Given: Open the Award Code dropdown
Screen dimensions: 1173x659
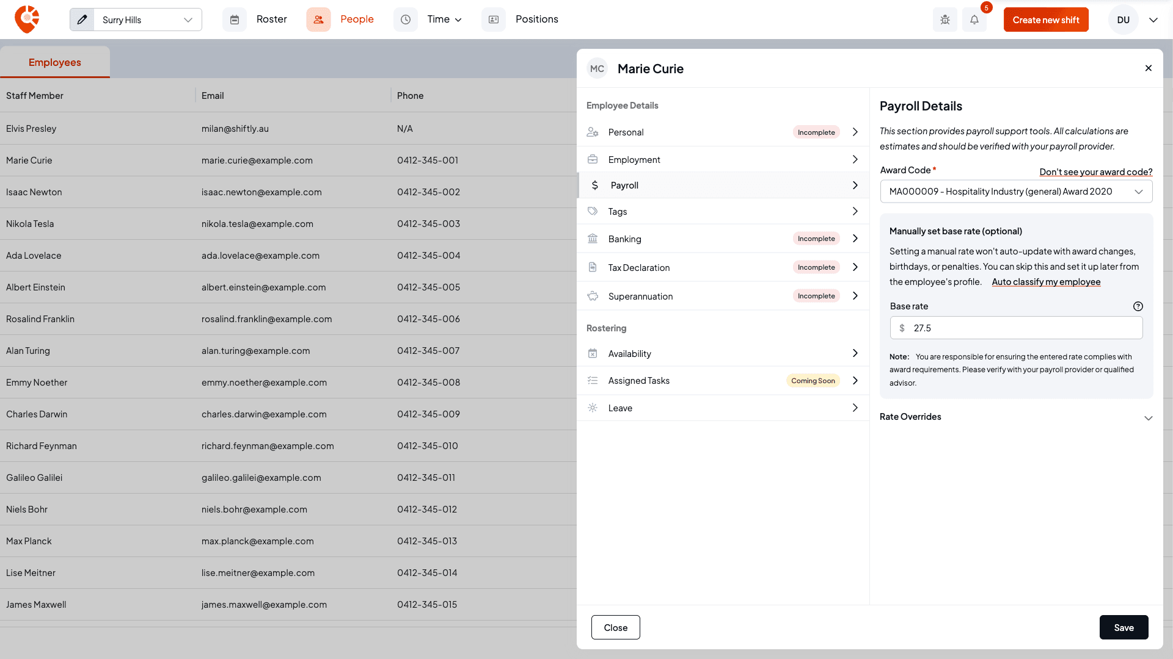Looking at the screenshot, I should click(1017, 192).
